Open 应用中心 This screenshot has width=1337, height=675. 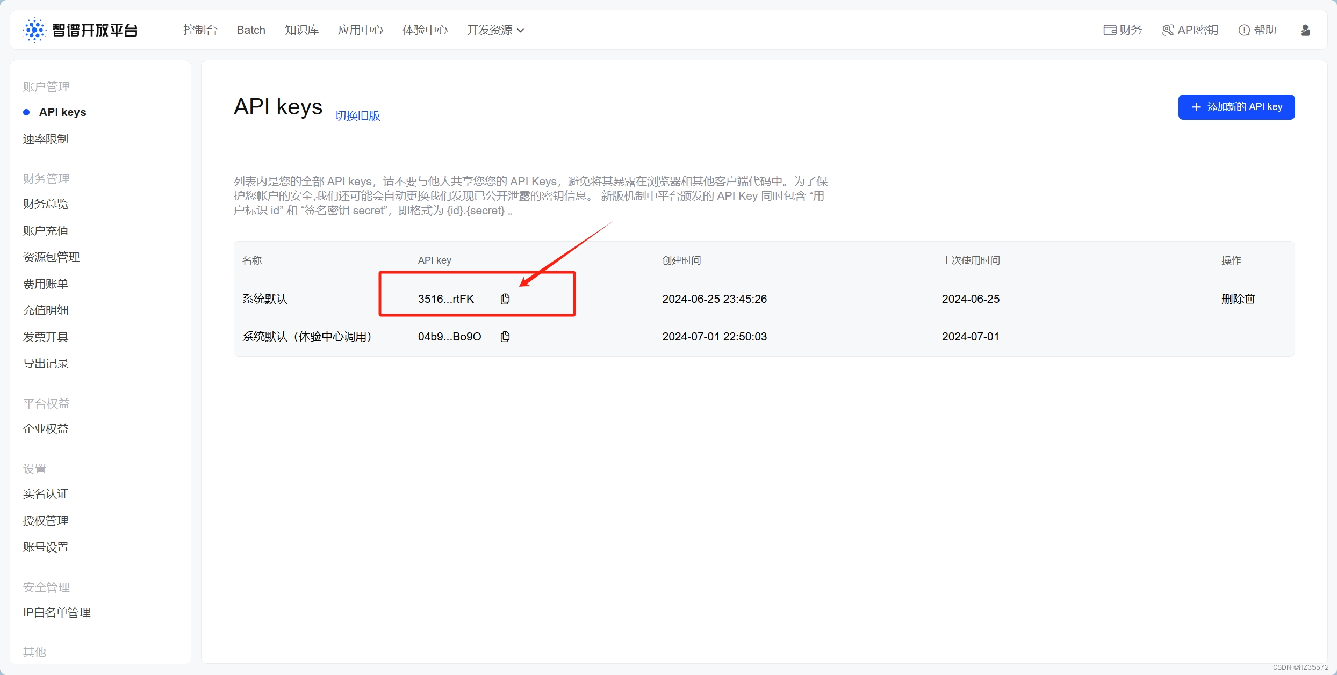click(x=361, y=30)
